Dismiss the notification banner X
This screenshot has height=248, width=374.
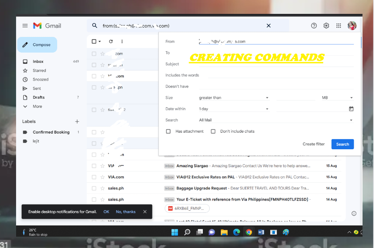tap(145, 212)
